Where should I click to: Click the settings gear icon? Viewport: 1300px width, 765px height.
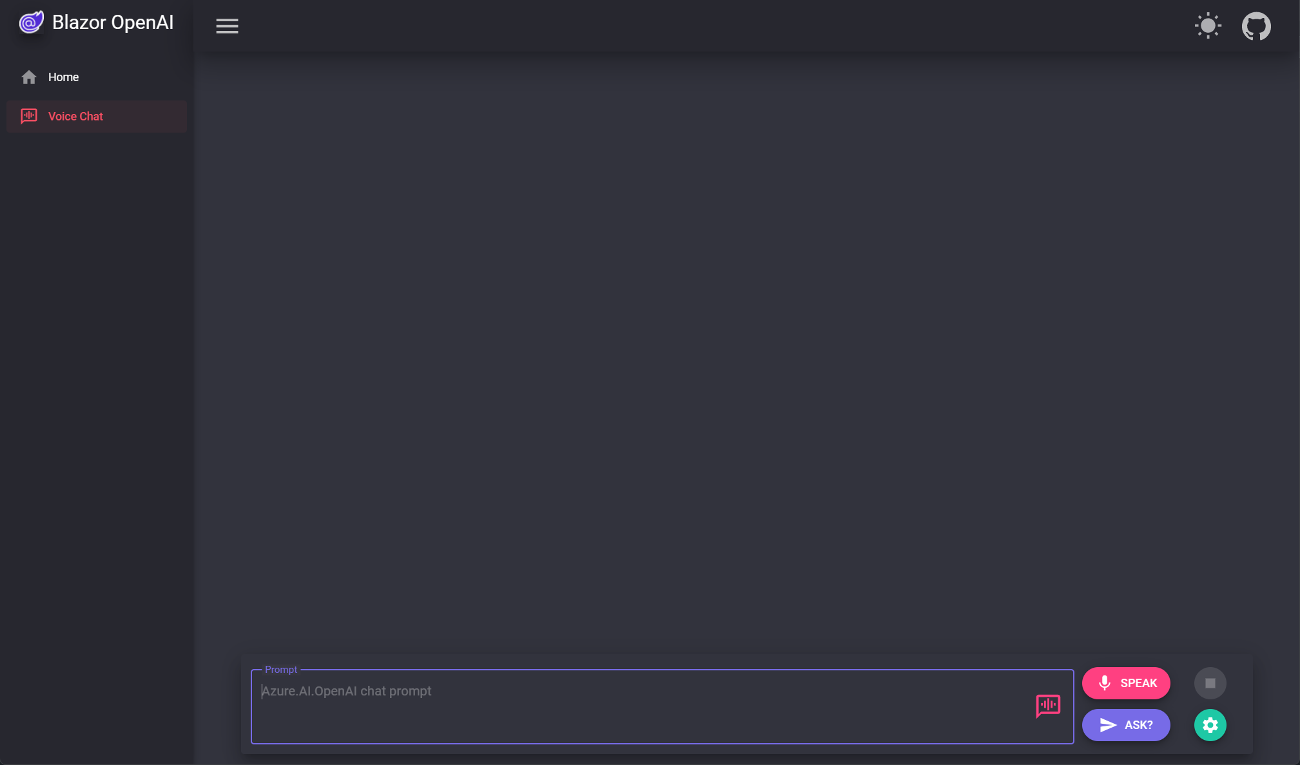1210,725
